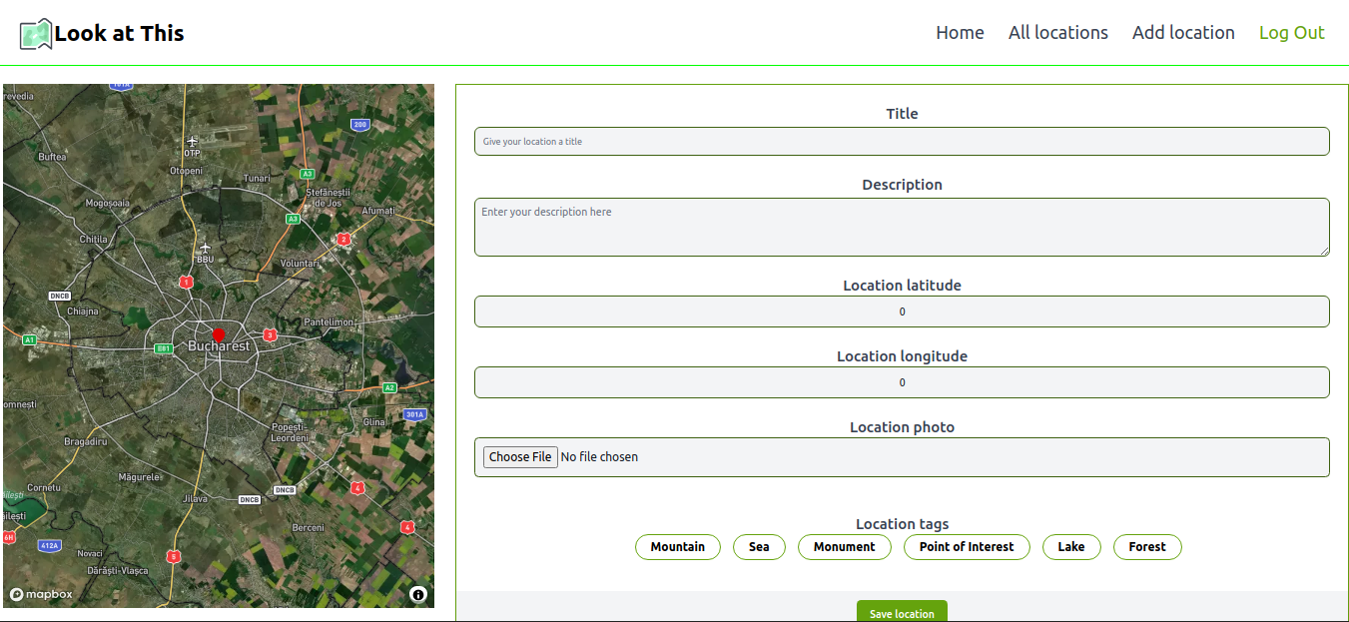Click the Mapbox logo on the map

click(x=41, y=594)
